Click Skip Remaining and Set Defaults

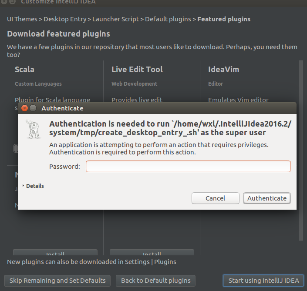pyautogui.click(x=57, y=281)
